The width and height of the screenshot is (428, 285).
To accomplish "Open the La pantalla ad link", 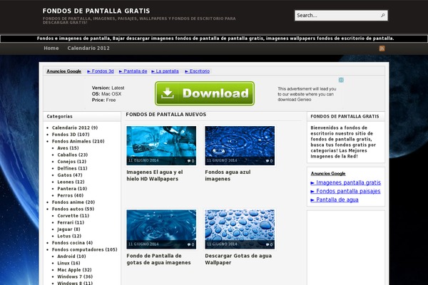I will [165, 71].
